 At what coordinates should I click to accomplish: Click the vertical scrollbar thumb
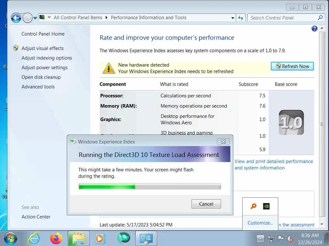tap(322, 124)
